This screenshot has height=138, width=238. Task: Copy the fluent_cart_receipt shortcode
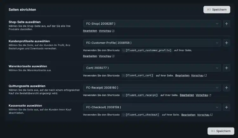124,95
